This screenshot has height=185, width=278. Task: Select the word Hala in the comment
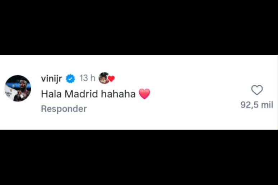click(x=51, y=94)
